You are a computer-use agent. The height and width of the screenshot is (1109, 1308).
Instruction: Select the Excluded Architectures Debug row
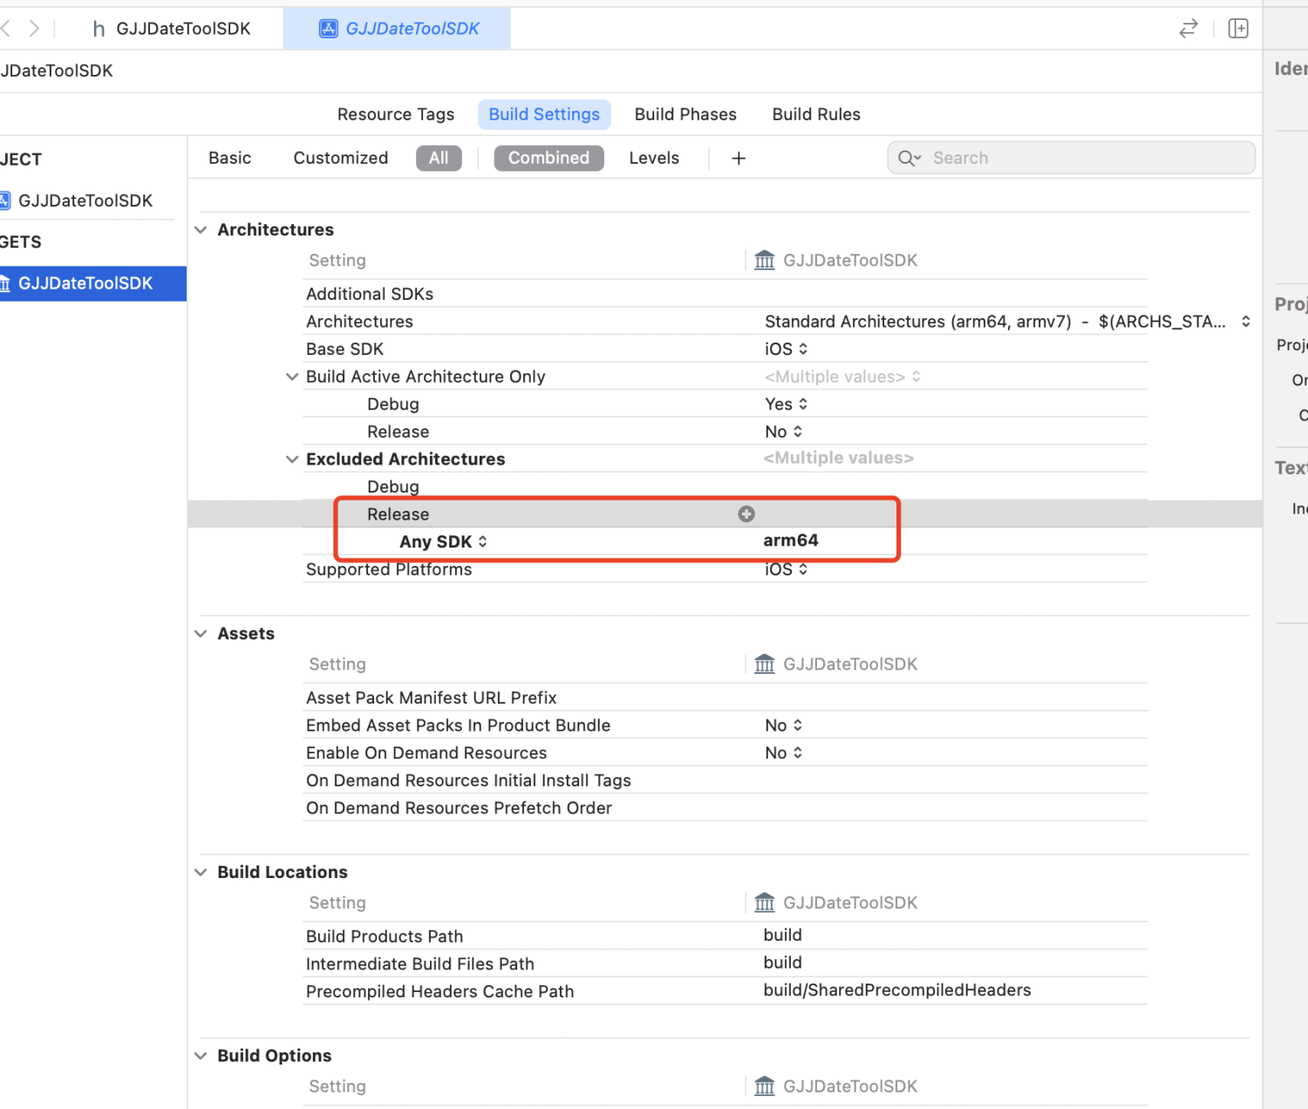pyautogui.click(x=725, y=486)
